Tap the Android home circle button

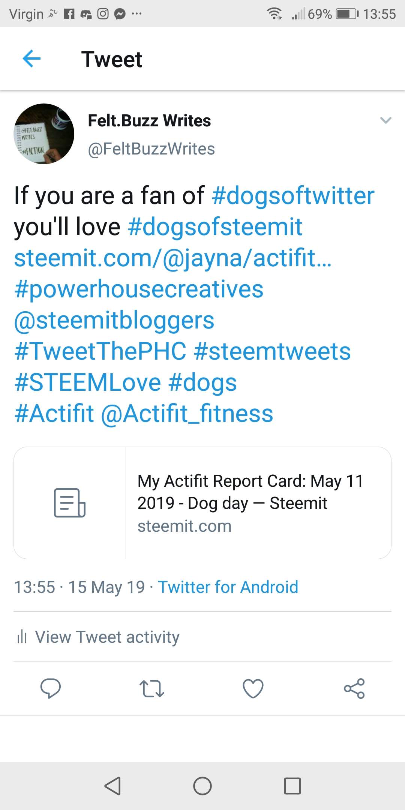point(202,786)
